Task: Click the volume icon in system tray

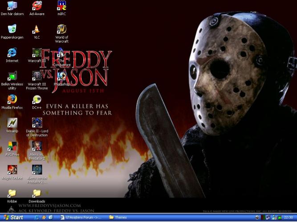Action: [258, 218]
